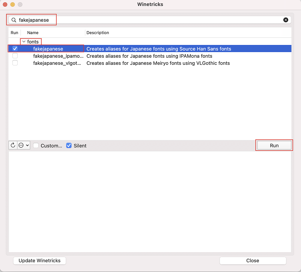Click the red window close button

pos(5,4)
